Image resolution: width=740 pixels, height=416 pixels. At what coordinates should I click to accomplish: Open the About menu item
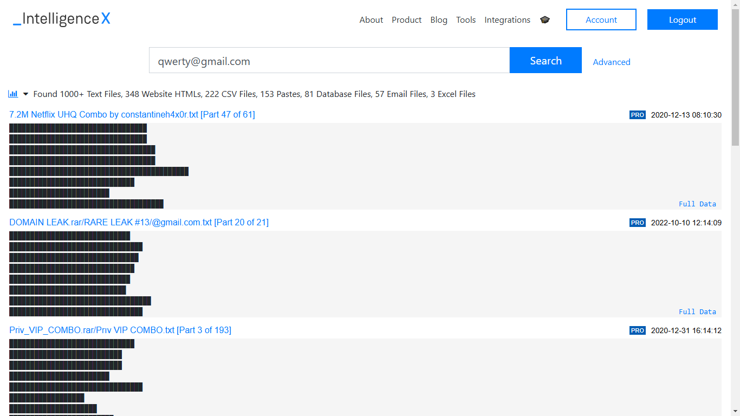371,20
